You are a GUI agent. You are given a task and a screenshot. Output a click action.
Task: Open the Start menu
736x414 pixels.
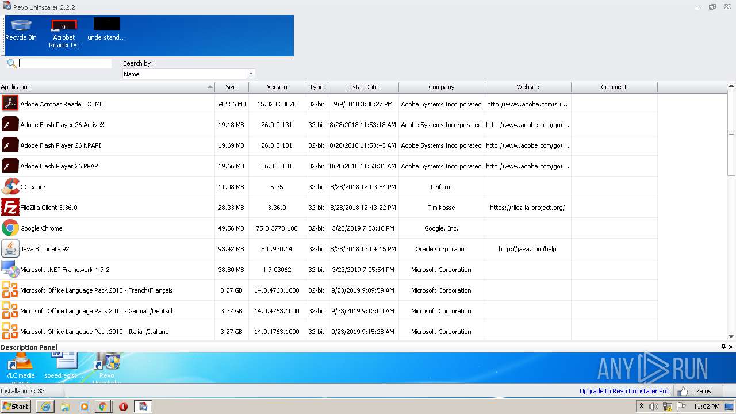pyautogui.click(x=16, y=407)
